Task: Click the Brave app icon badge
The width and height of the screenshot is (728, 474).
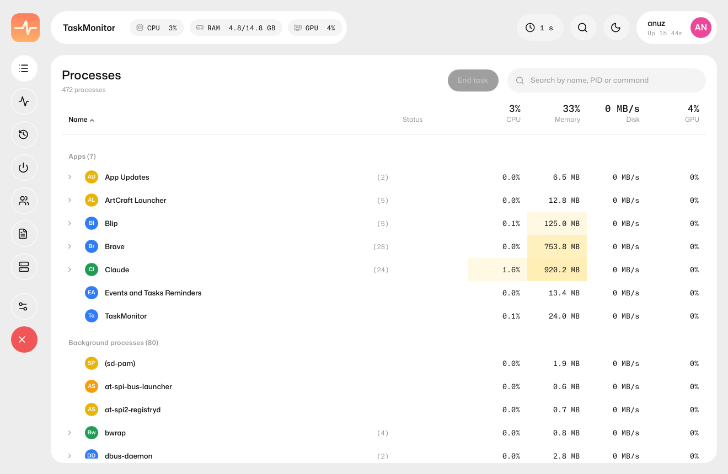Action: (92, 246)
